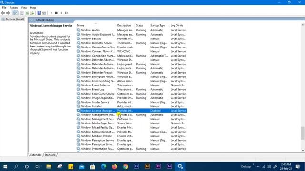Click the gear icon beside Windows Installer
The height and width of the screenshot is (171, 305).
(78, 106)
